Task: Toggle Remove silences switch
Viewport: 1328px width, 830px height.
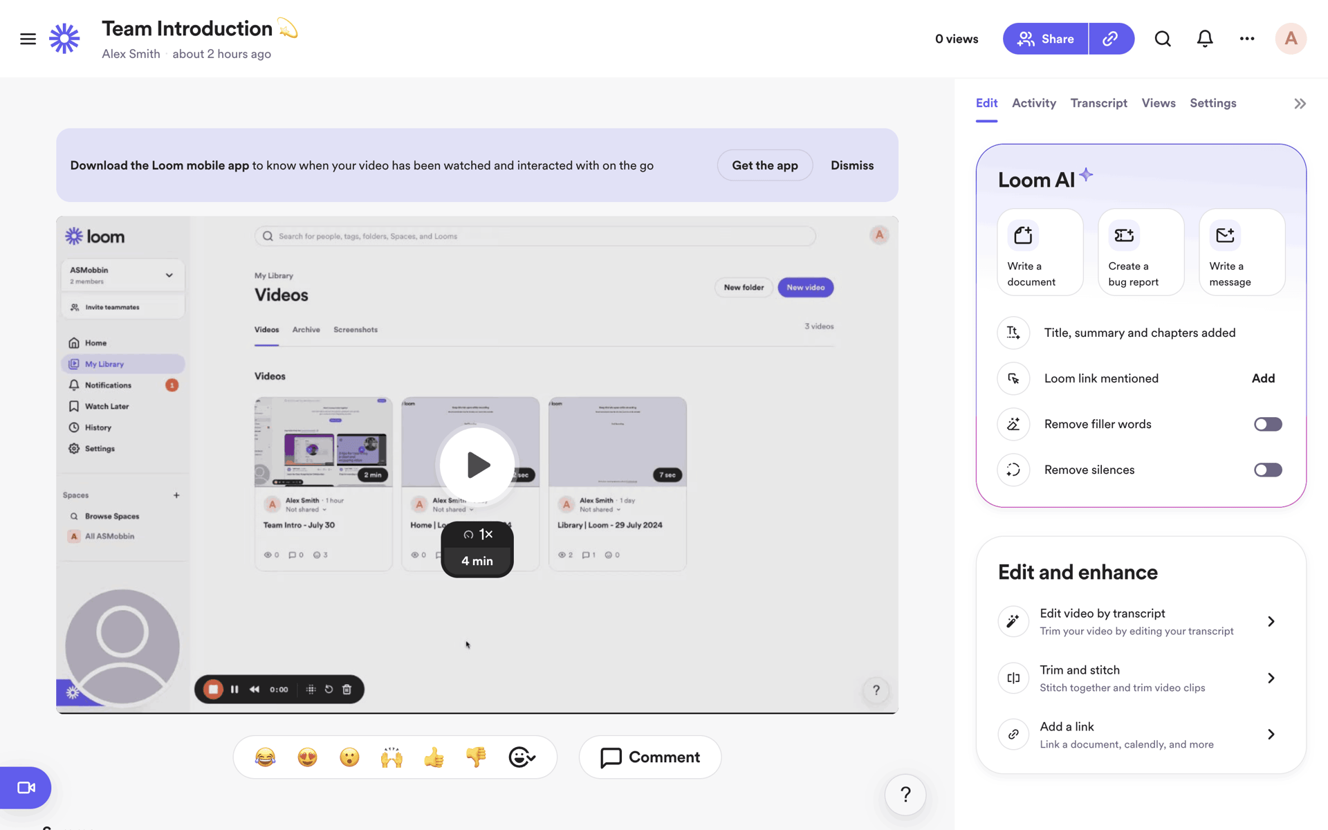Action: 1268,470
